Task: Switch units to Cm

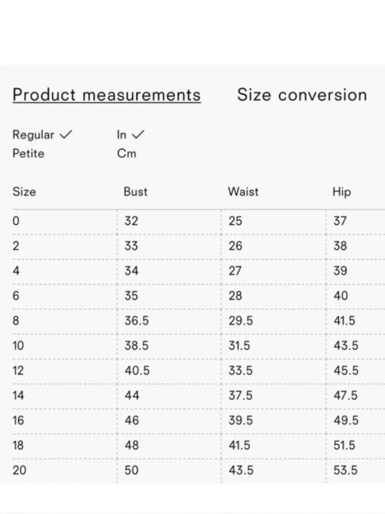Action: point(127,153)
